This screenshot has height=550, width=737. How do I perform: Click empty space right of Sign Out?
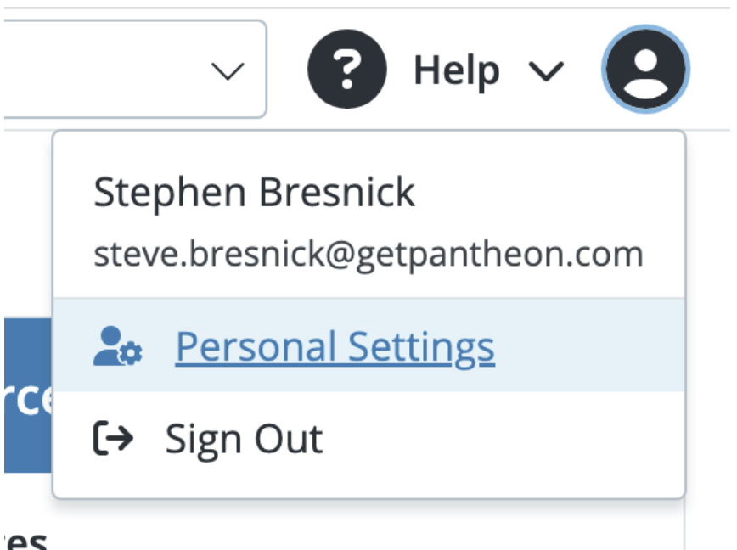[x=509, y=439]
